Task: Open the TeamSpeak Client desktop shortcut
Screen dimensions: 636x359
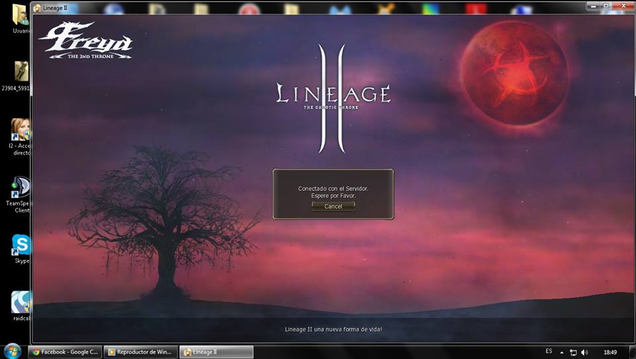Action: (x=19, y=195)
